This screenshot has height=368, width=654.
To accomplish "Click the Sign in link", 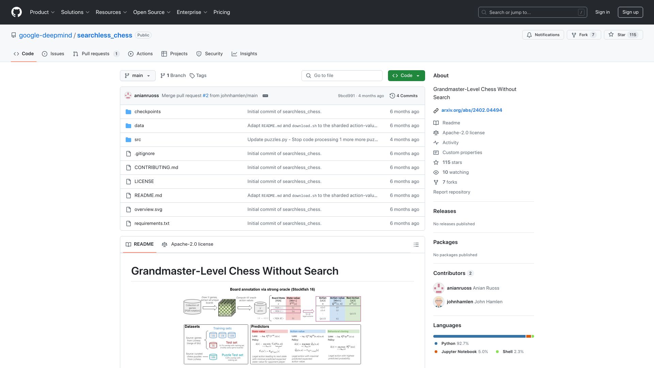I will point(603,12).
